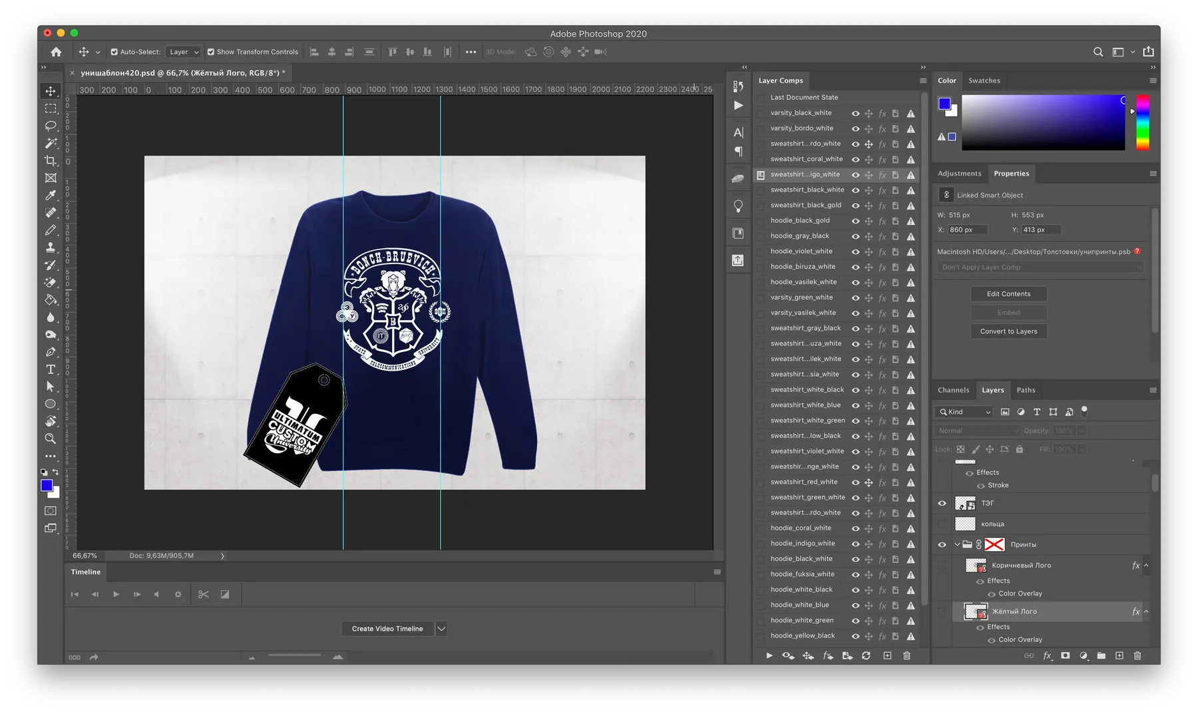Switch to the Paths tab
1198x714 pixels.
1026,390
